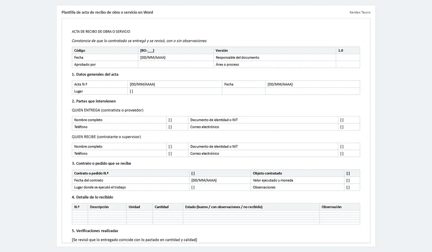Click the section heading '1. Datos generales del acta'
This screenshot has height=252, width=432.
95,74
